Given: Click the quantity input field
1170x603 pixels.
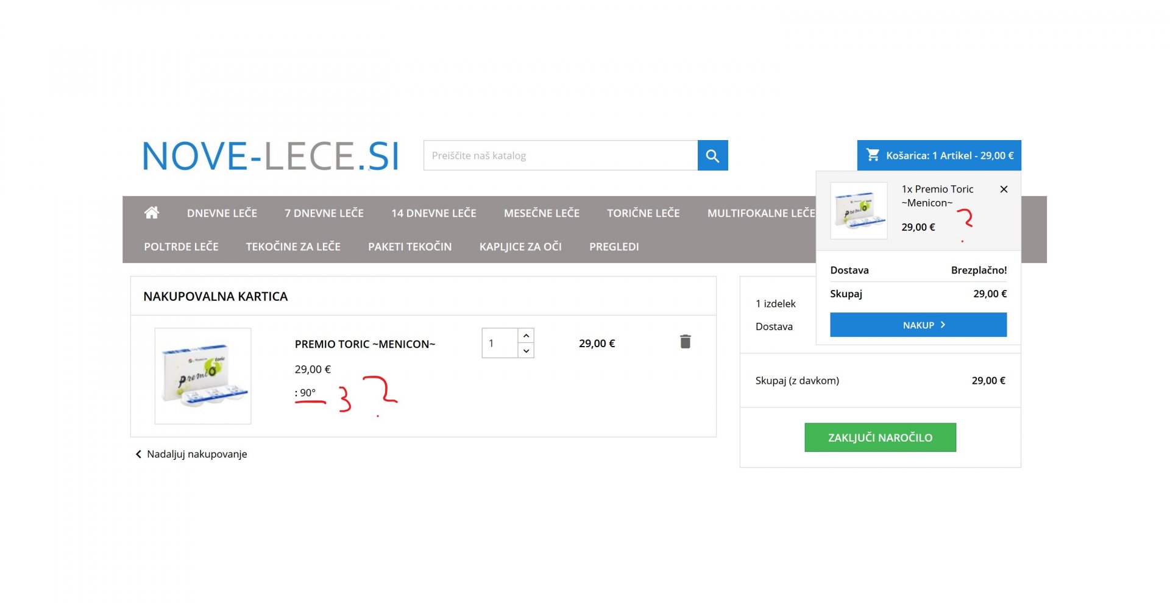Looking at the screenshot, I should pyautogui.click(x=500, y=344).
